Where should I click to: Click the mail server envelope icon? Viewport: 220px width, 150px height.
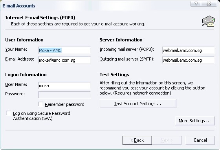tap(209, 21)
